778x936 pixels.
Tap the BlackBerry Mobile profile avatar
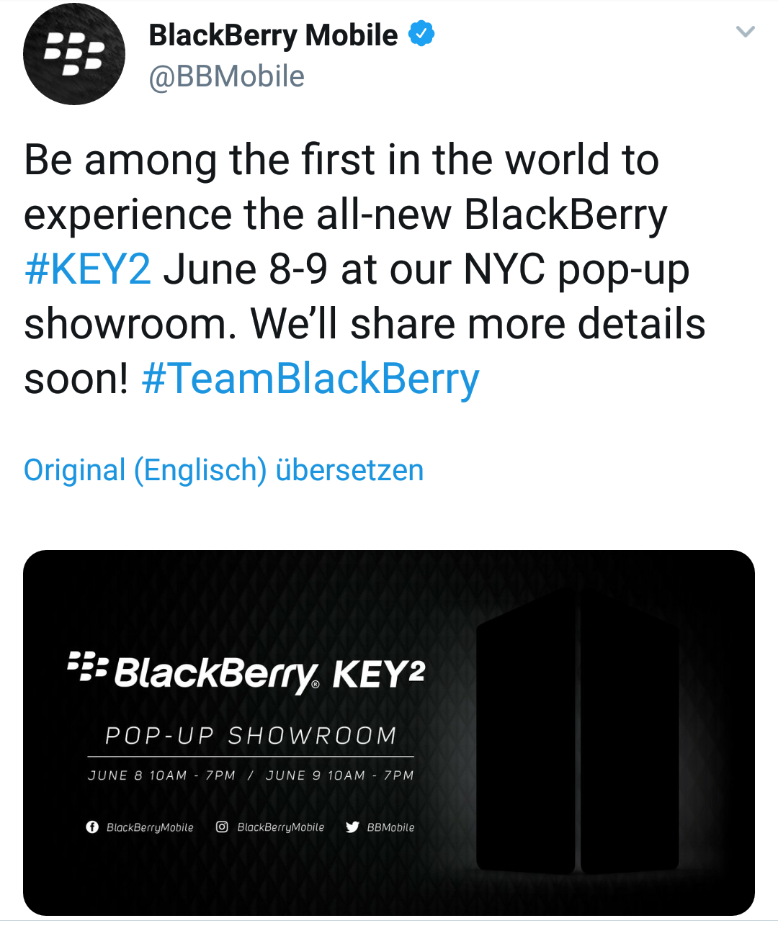click(x=74, y=54)
